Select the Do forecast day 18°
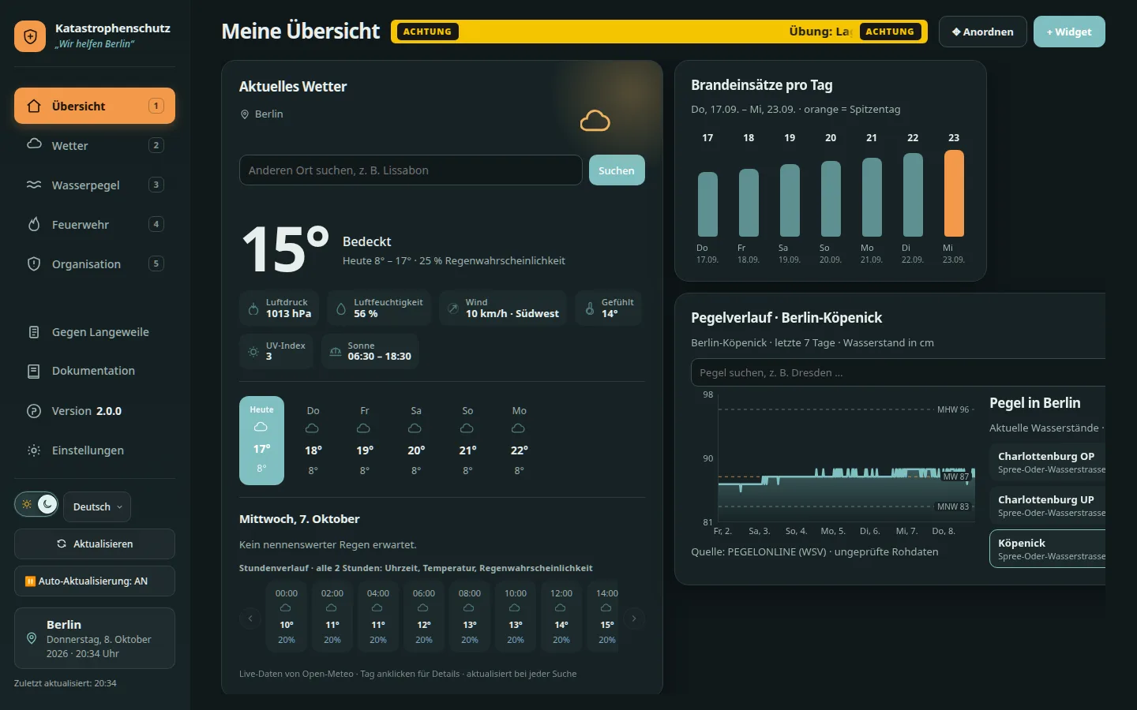This screenshot has width=1137, height=710. [313, 440]
